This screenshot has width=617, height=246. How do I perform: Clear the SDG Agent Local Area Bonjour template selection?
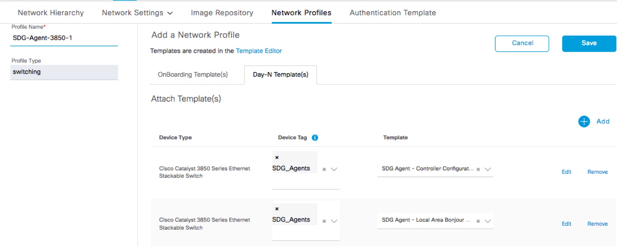pos(478,221)
